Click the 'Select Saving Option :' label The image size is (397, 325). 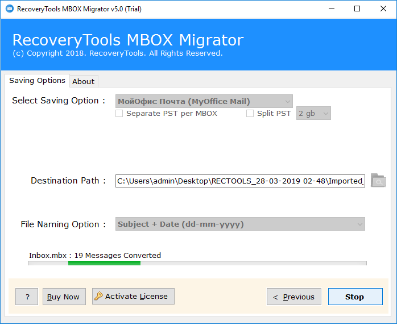[x=59, y=101]
